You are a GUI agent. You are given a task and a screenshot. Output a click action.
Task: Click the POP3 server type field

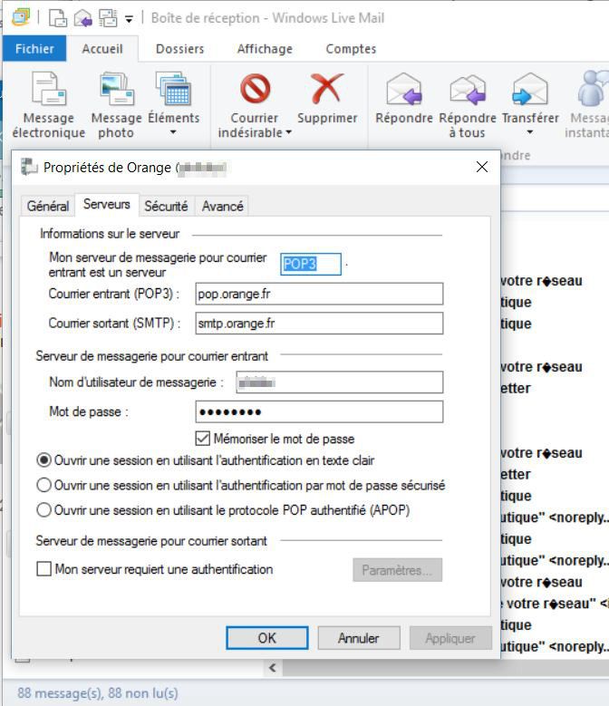pos(311,264)
